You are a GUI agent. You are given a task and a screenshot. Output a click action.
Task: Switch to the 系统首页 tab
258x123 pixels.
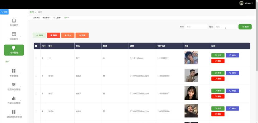coord(36,18)
